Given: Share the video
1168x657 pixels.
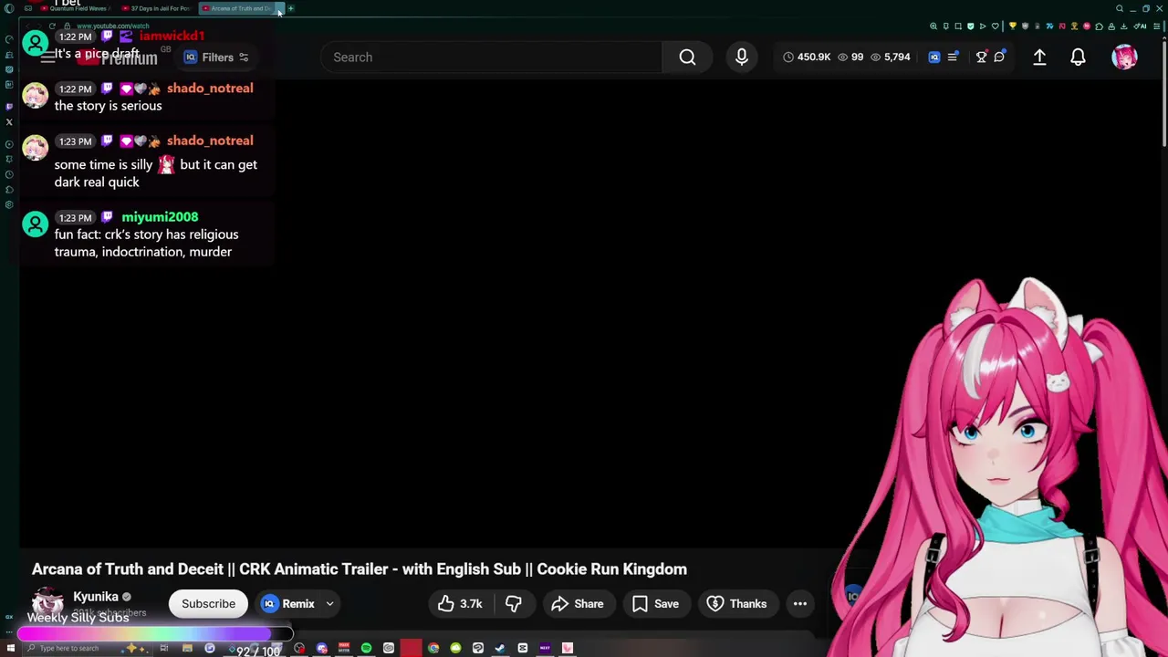Looking at the screenshot, I should 578,604.
